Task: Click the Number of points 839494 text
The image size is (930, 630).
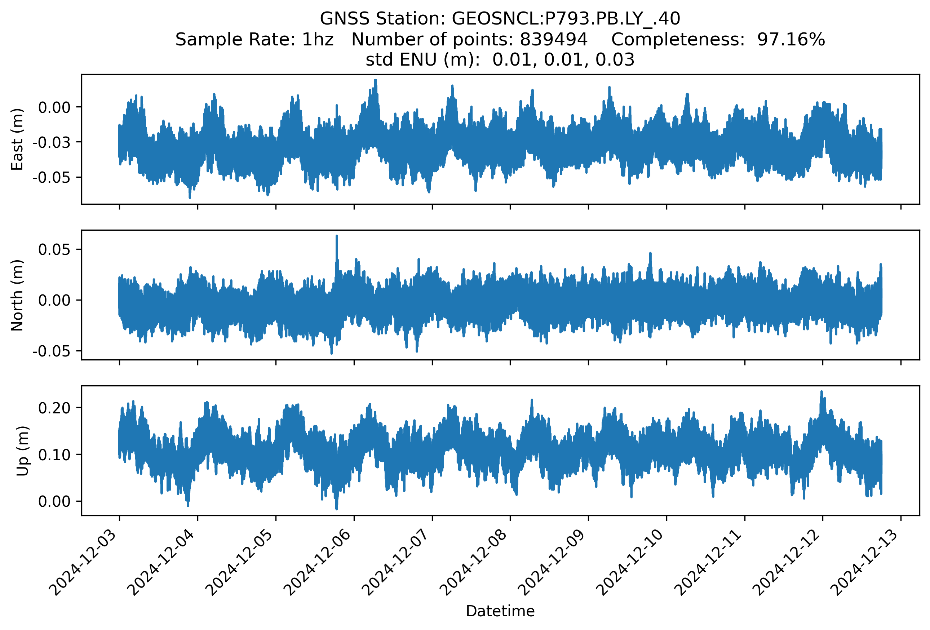Action: click(x=469, y=40)
